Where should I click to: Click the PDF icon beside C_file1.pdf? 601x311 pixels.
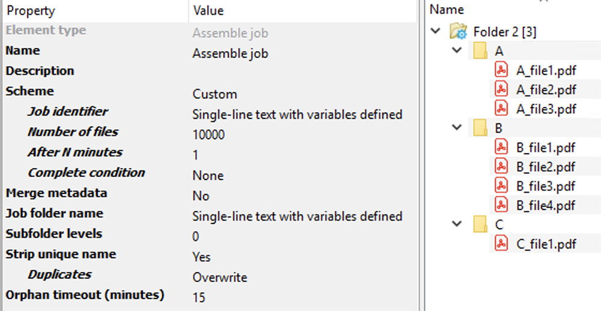[x=501, y=244]
